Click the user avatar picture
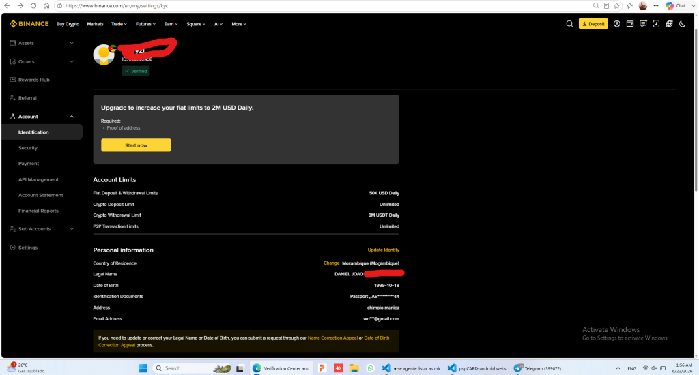This screenshot has height=375, width=699. click(x=104, y=55)
